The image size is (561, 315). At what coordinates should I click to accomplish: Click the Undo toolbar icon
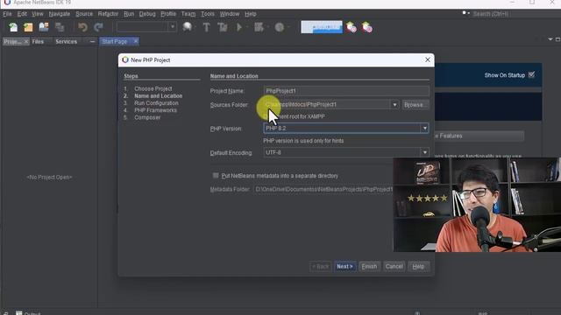click(82, 27)
